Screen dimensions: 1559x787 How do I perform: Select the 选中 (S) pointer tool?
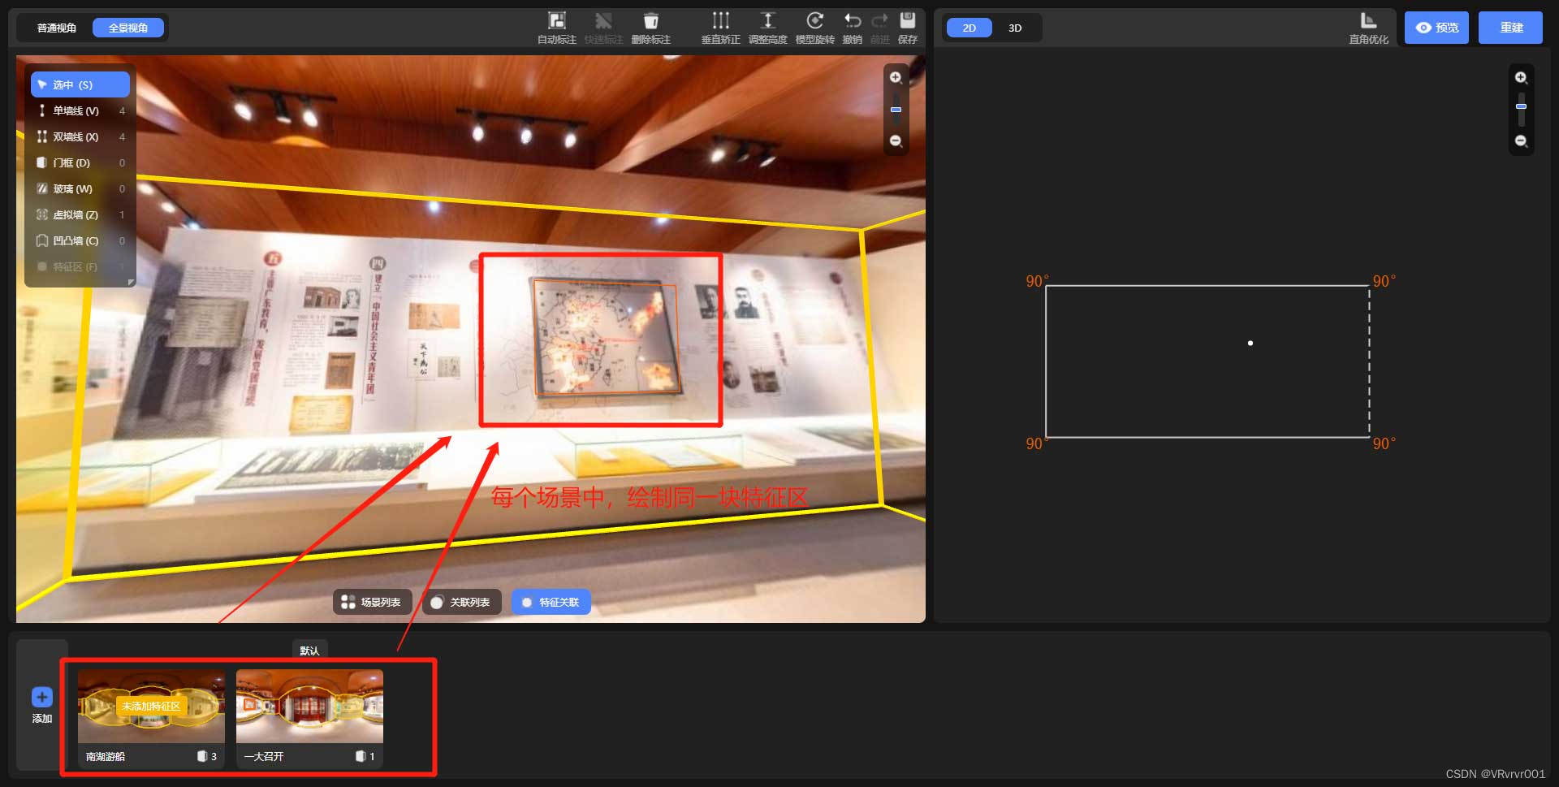(80, 84)
